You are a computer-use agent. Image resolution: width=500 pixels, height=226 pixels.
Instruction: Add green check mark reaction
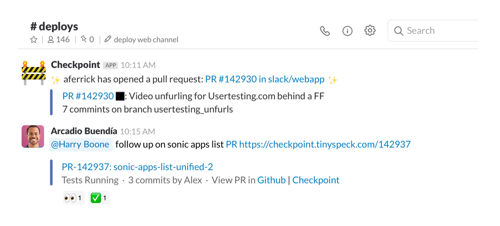[99, 198]
